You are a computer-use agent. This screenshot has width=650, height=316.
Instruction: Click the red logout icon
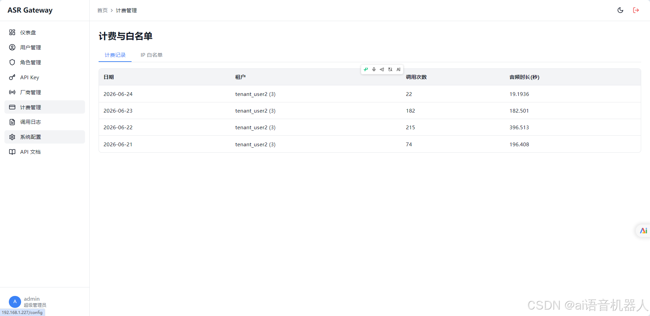click(636, 10)
